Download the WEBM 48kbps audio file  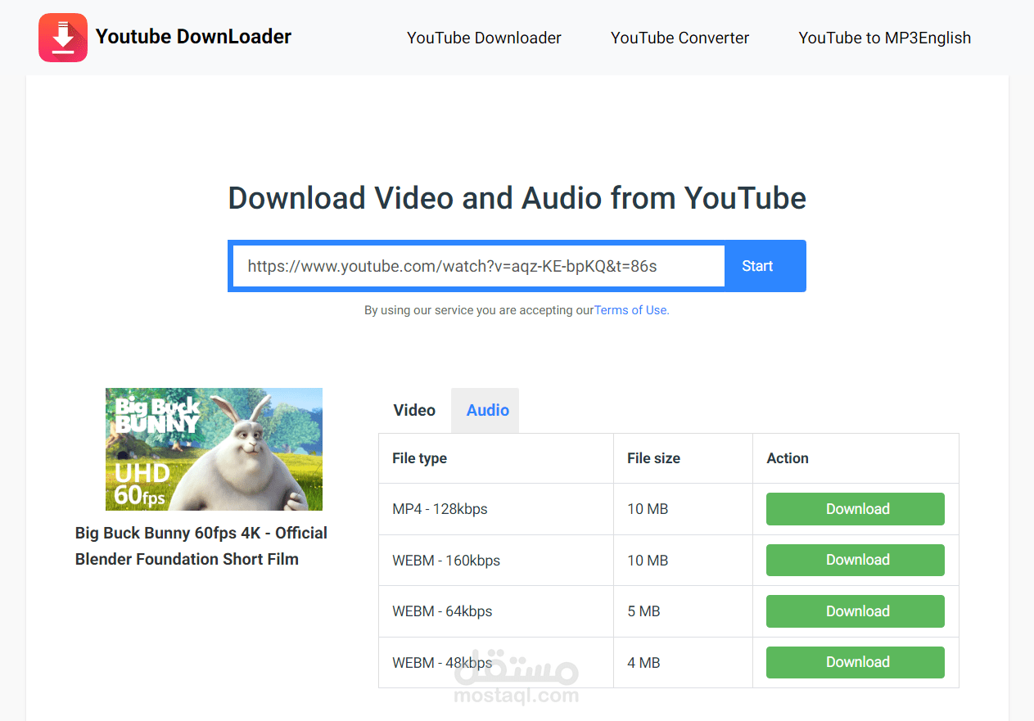pos(855,662)
